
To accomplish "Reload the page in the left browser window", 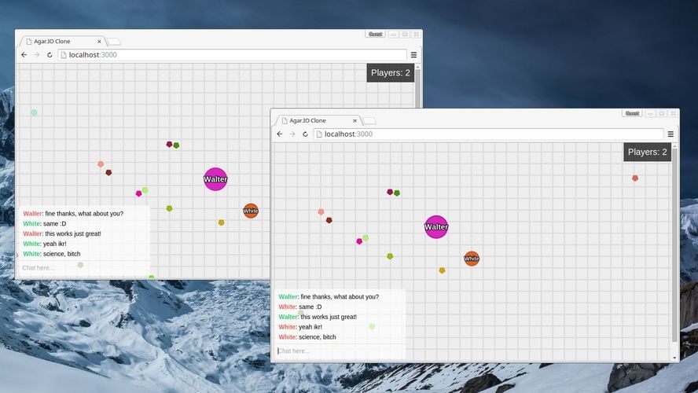I will pyautogui.click(x=50, y=55).
